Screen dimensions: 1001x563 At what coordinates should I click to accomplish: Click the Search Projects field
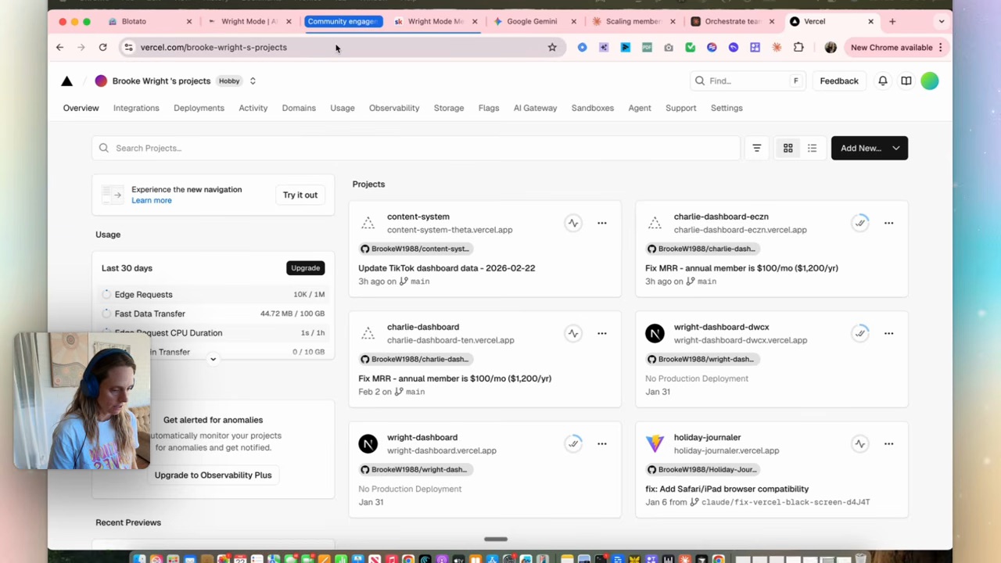point(416,148)
